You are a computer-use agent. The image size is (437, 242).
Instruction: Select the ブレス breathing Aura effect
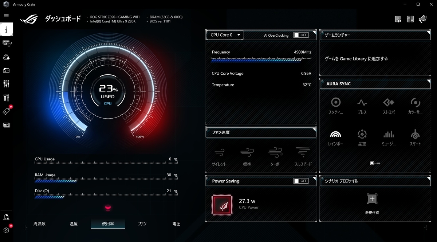coord(362,106)
